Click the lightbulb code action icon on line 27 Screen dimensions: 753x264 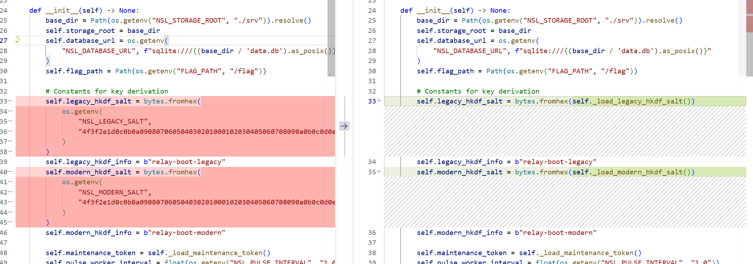coord(17,40)
